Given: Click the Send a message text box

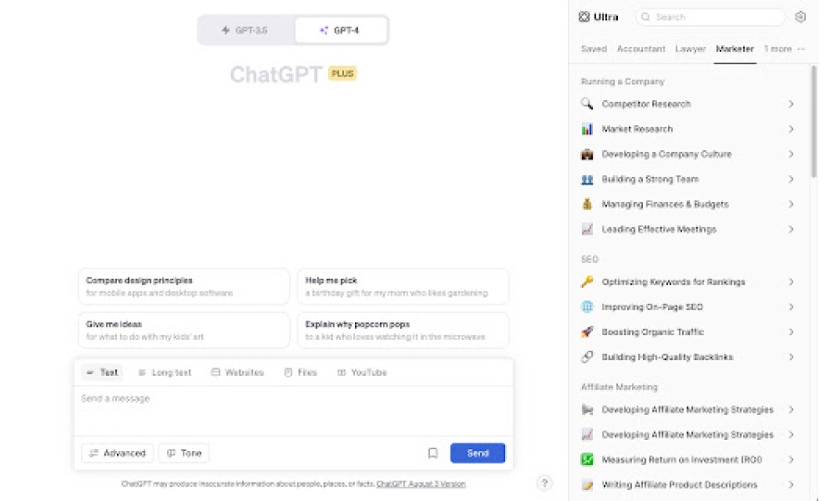Looking at the screenshot, I should [293, 411].
